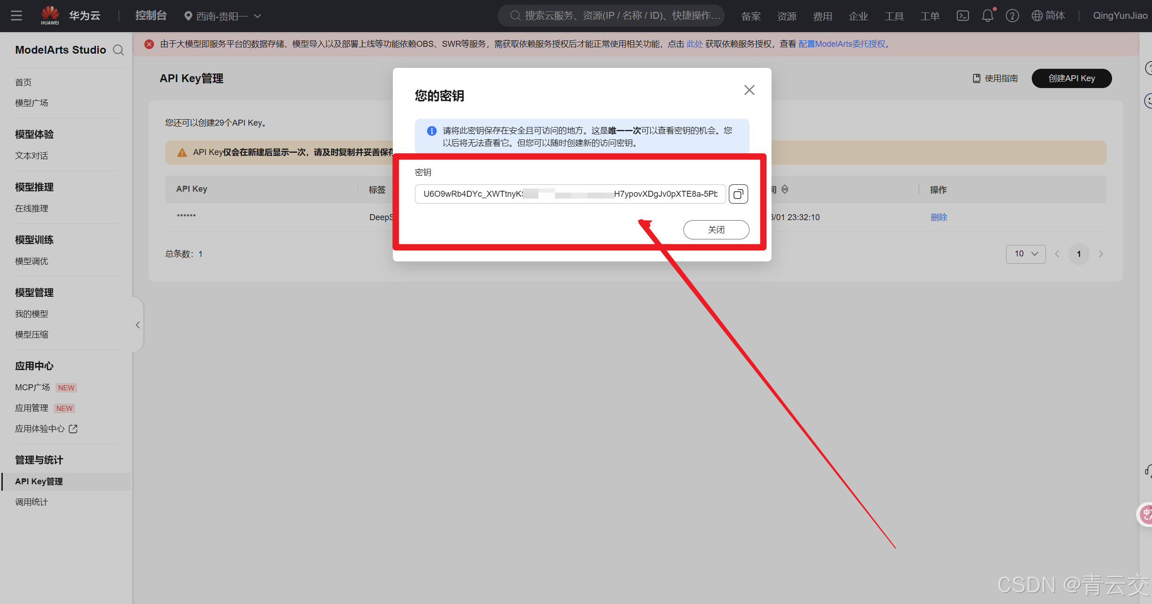Image resolution: width=1152 pixels, height=604 pixels.
Task: Click the 创建API Key button
Action: (1072, 78)
